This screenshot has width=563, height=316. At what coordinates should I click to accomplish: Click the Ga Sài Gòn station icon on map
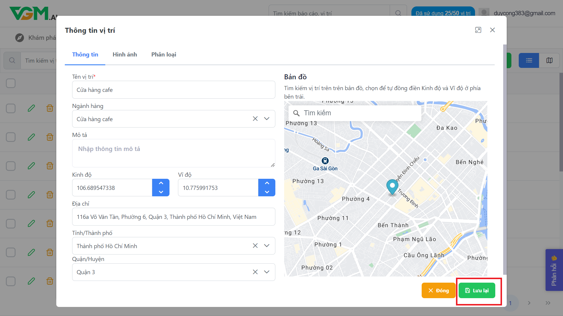325,161
